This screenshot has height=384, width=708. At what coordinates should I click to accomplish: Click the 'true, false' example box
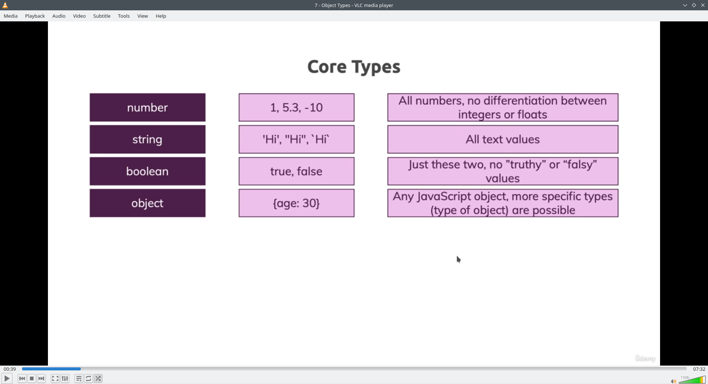pos(296,171)
